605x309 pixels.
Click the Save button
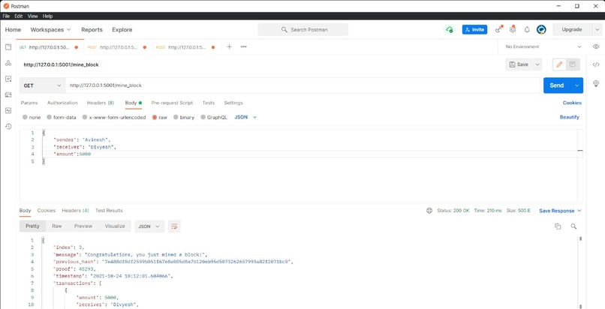tap(519, 64)
